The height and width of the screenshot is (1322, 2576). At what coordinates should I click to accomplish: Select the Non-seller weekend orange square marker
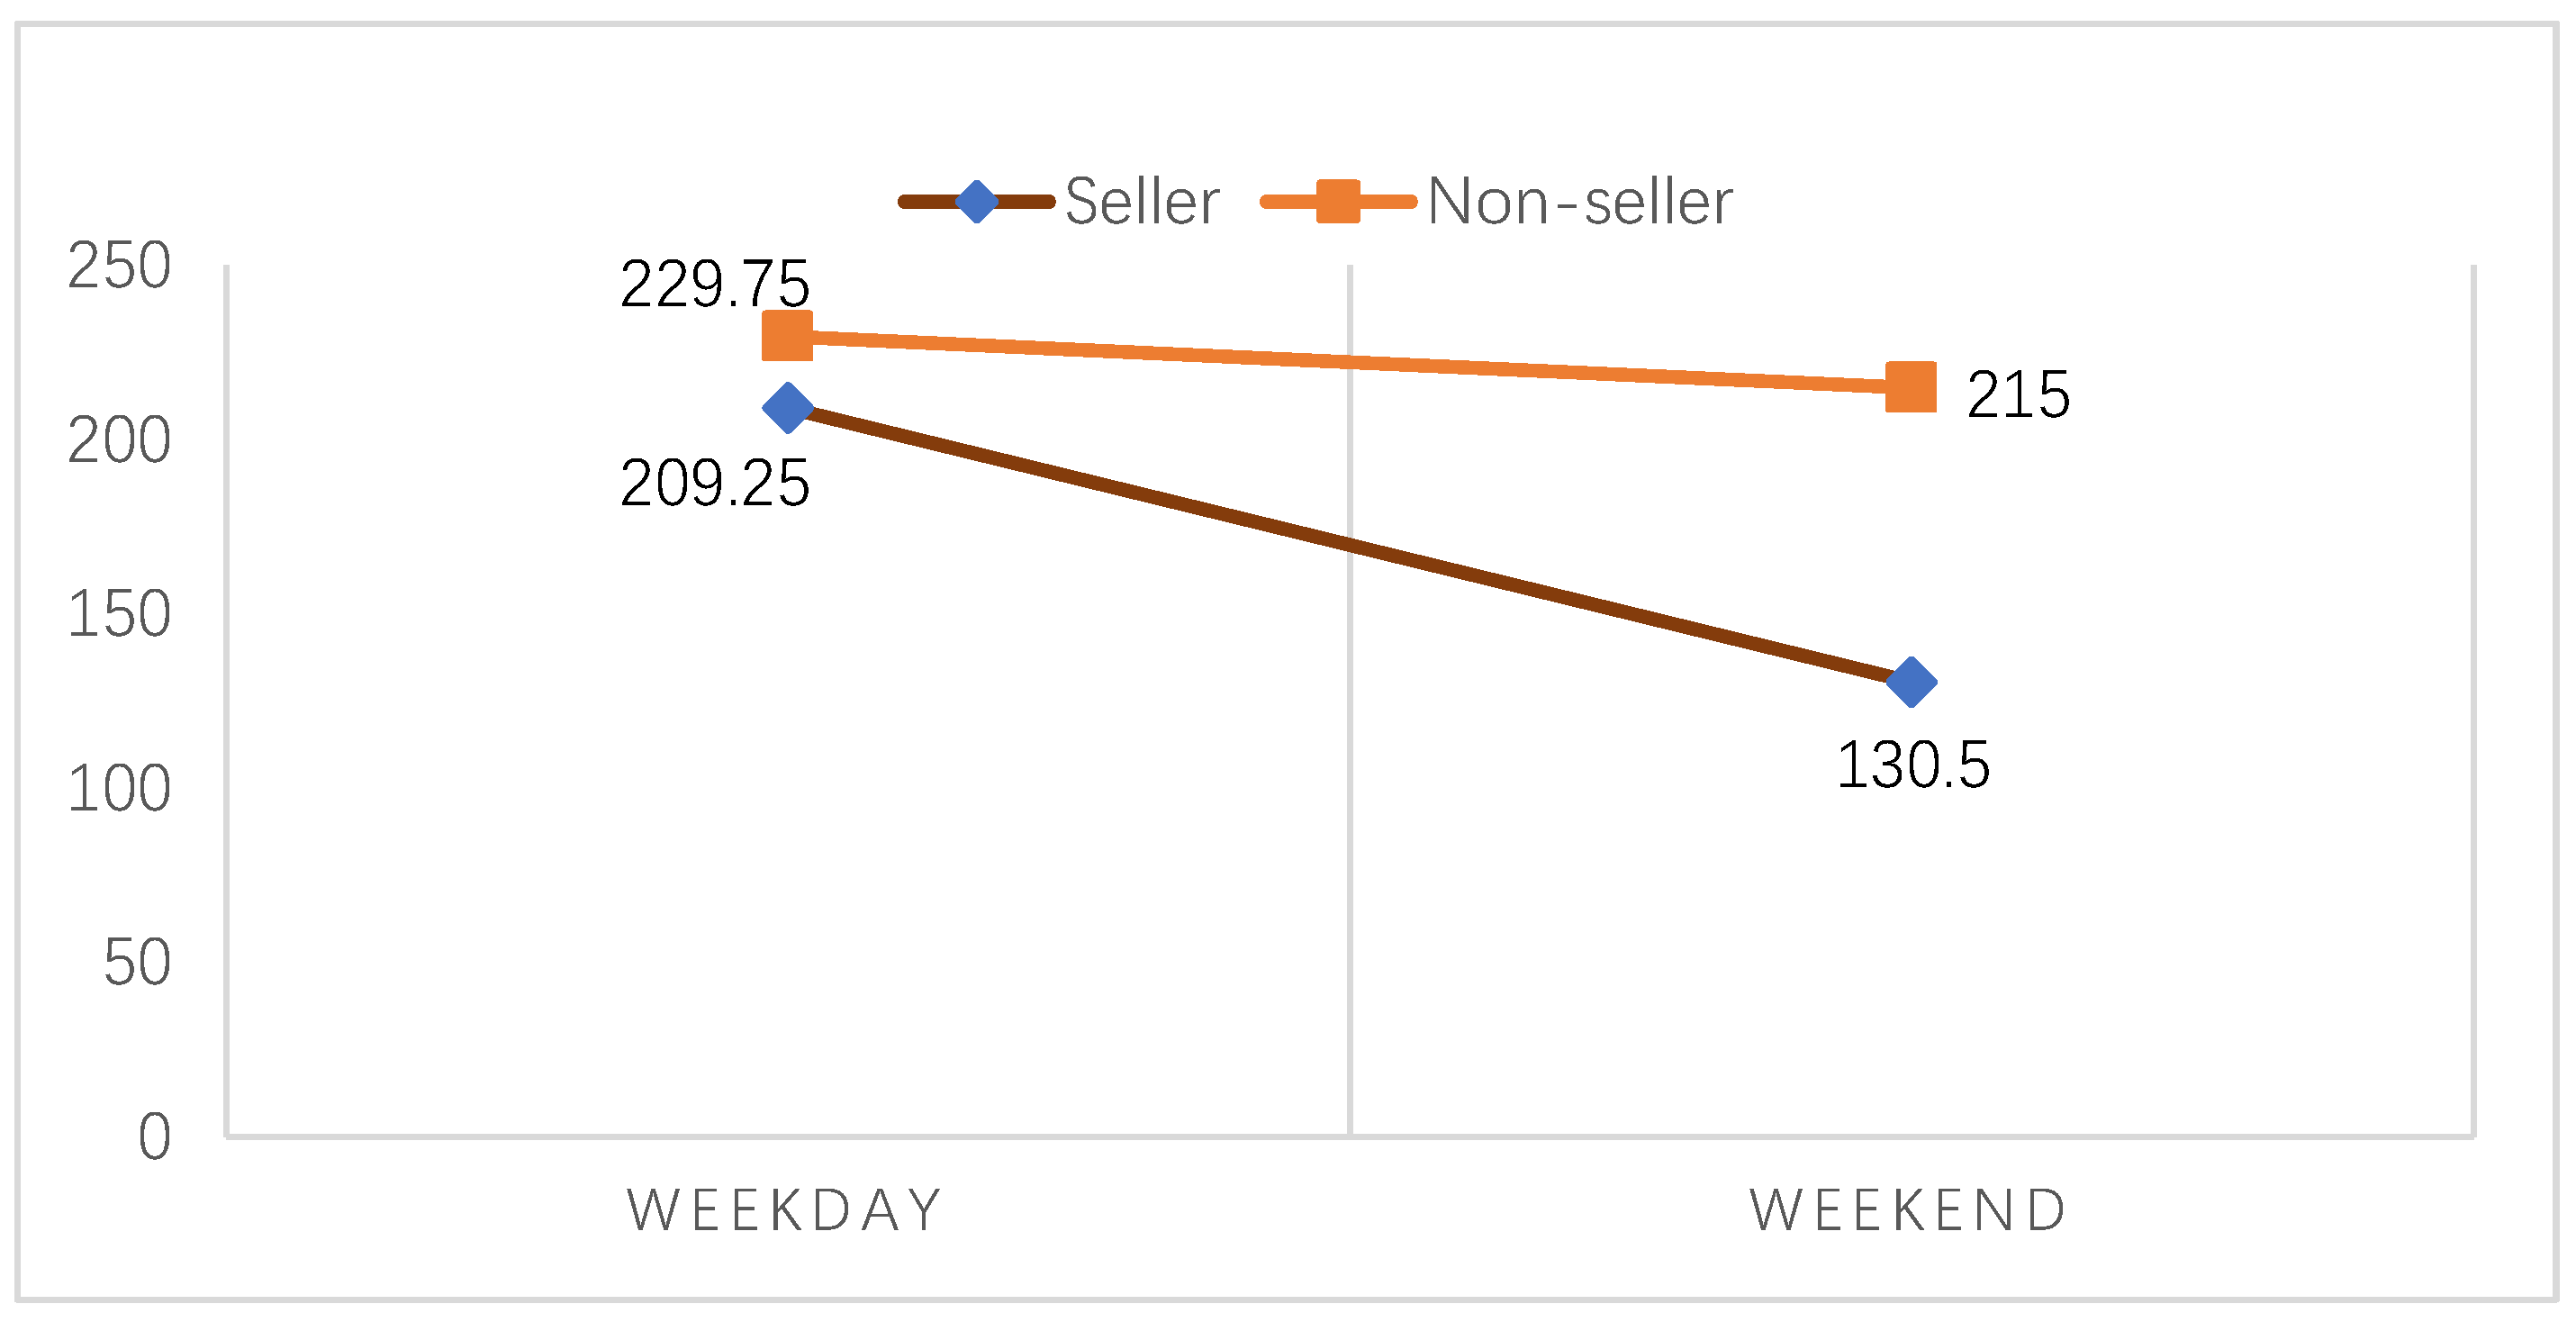(x=1911, y=387)
